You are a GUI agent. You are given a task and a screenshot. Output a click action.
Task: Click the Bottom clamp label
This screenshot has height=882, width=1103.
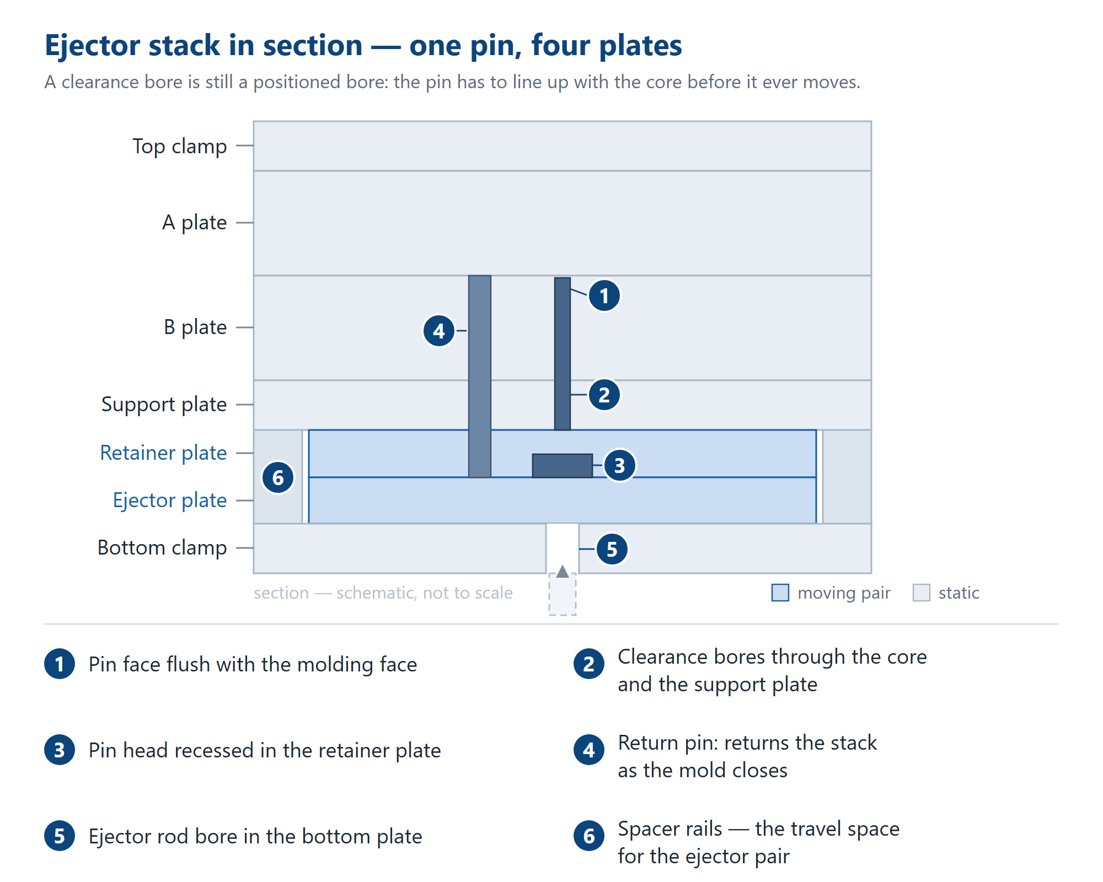[x=162, y=547]
